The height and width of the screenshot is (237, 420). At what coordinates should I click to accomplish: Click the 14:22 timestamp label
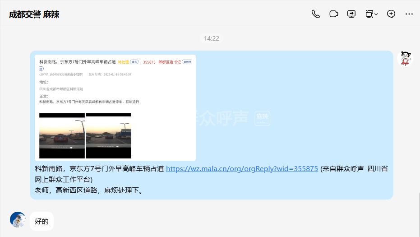[211, 38]
